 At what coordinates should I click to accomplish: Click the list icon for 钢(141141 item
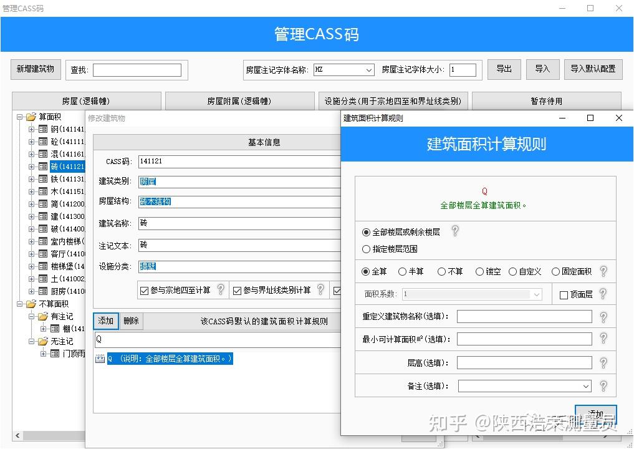pyautogui.click(x=43, y=130)
